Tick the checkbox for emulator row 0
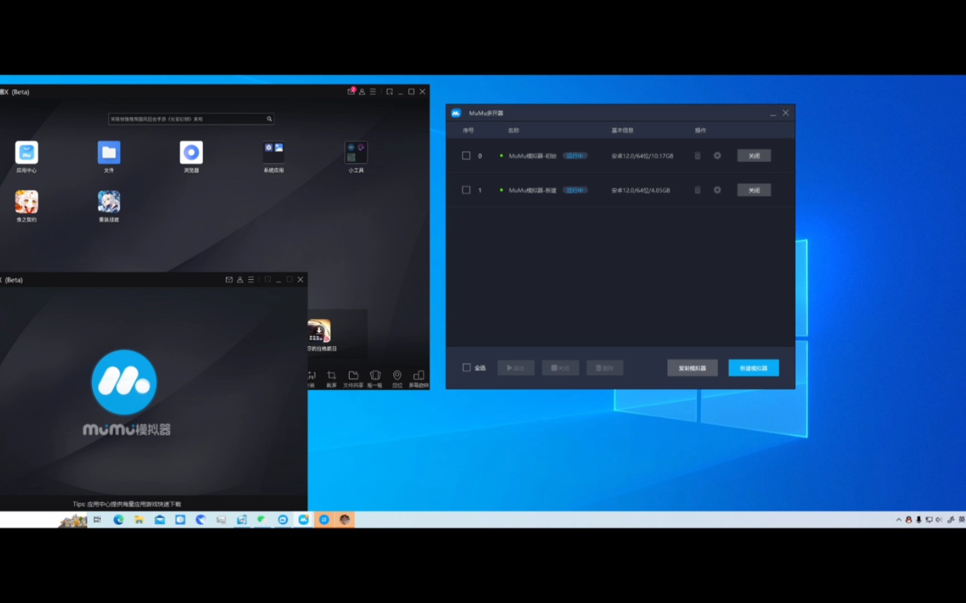 click(466, 156)
